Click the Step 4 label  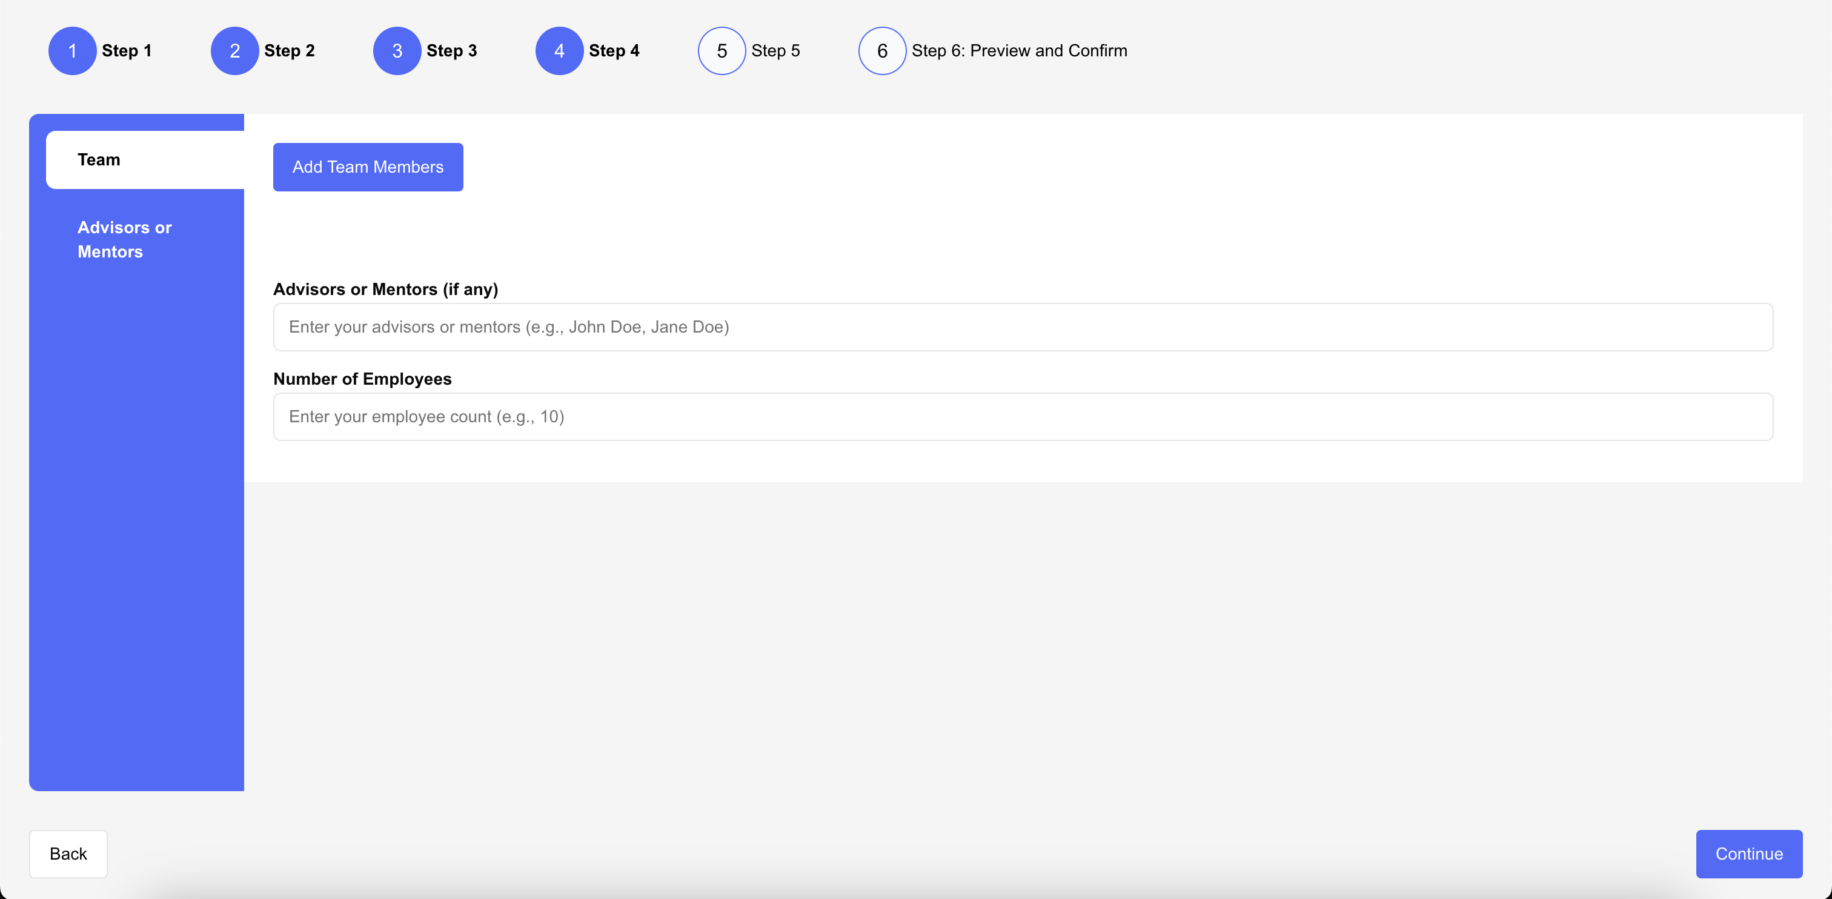click(614, 50)
